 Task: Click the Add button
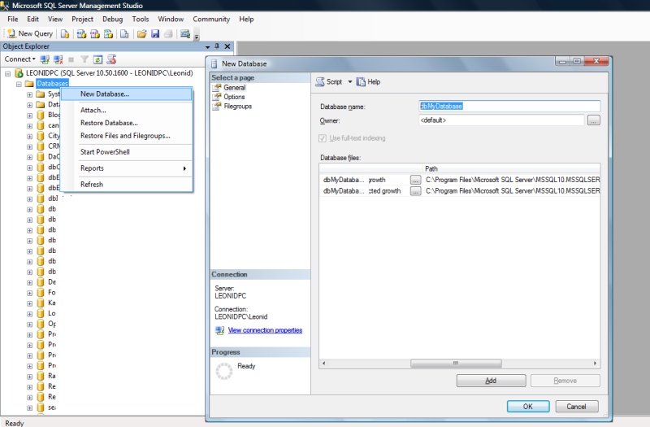pos(492,381)
